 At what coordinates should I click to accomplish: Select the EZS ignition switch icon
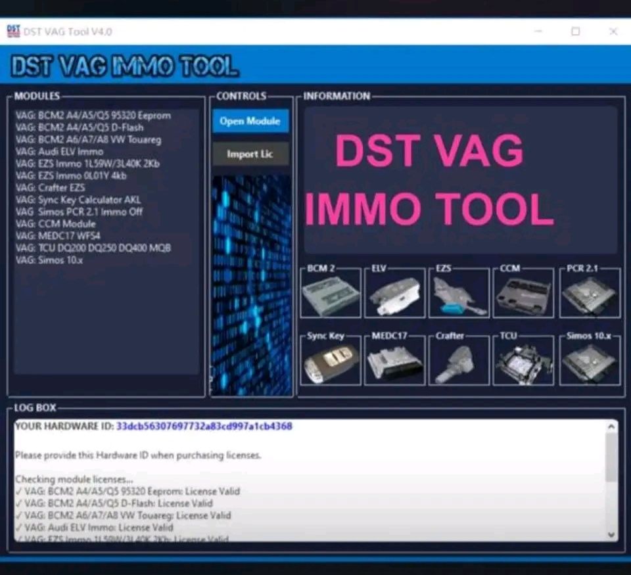(459, 295)
